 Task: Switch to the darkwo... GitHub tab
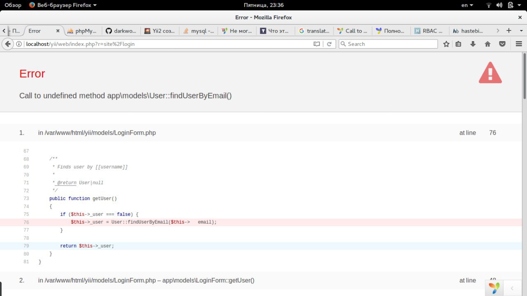pos(121,31)
